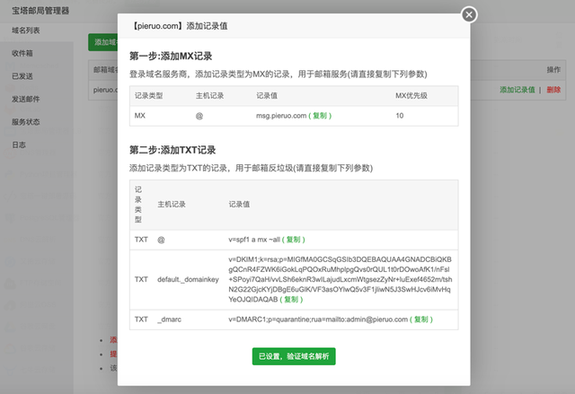The image size is (575, 394).
Task: Select msg.pieruo.com record value text
Action: pyautogui.click(x=281, y=116)
